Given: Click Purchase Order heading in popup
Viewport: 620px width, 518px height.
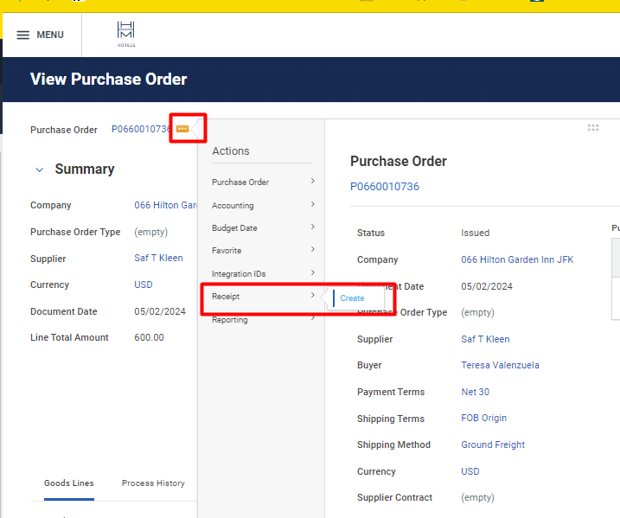Looking at the screenshot, I should pos(398,162).
